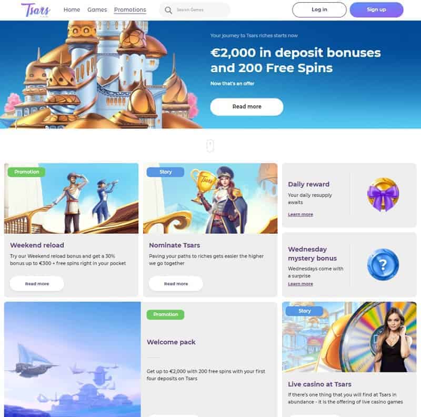Open the Home menu item

(x=72, y=9)
